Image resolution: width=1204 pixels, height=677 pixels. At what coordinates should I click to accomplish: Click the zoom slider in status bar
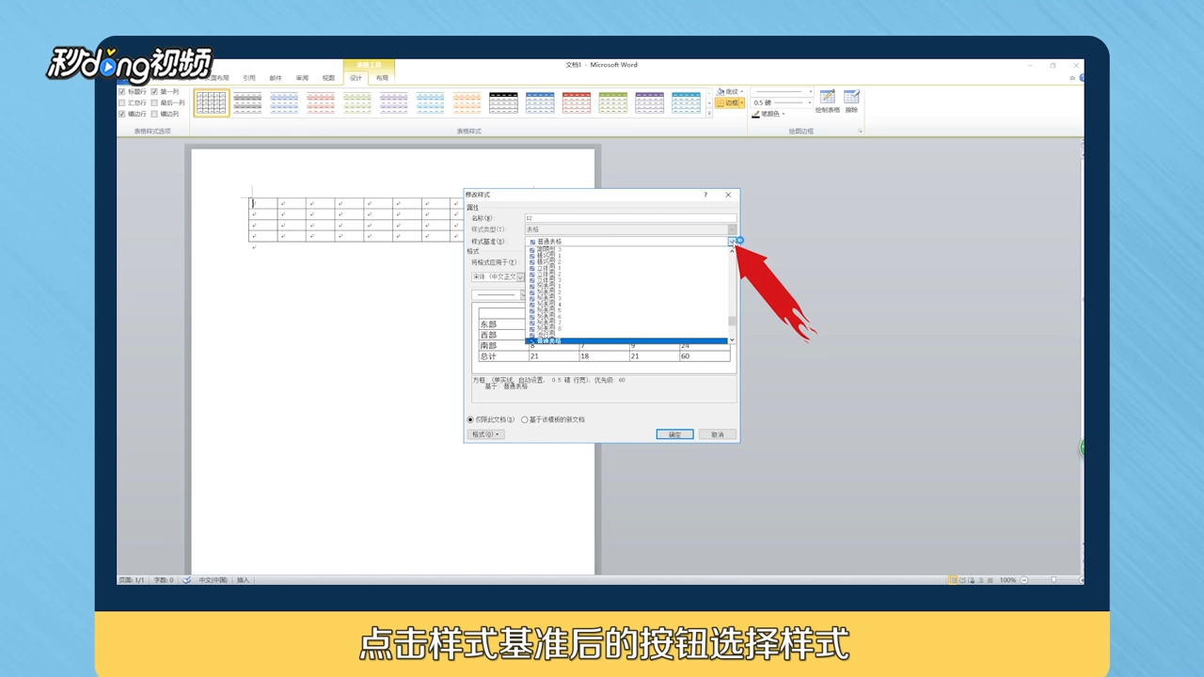[1053, 580]
